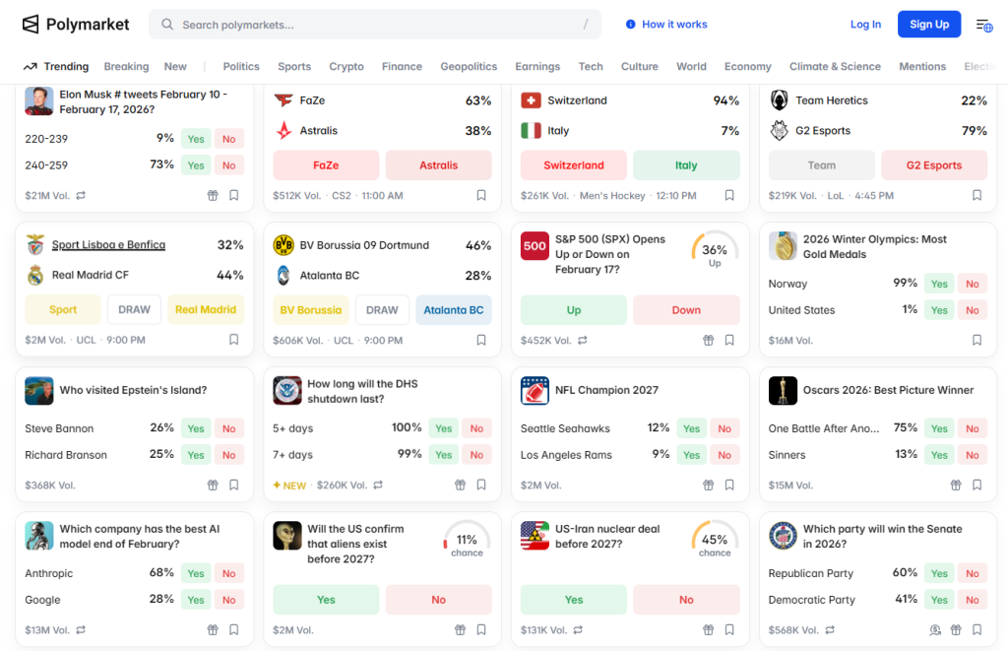Click repeat icon on best AI model card
Image resolution: width=1008 pixels, height=651 pixels.
(81, 629)
